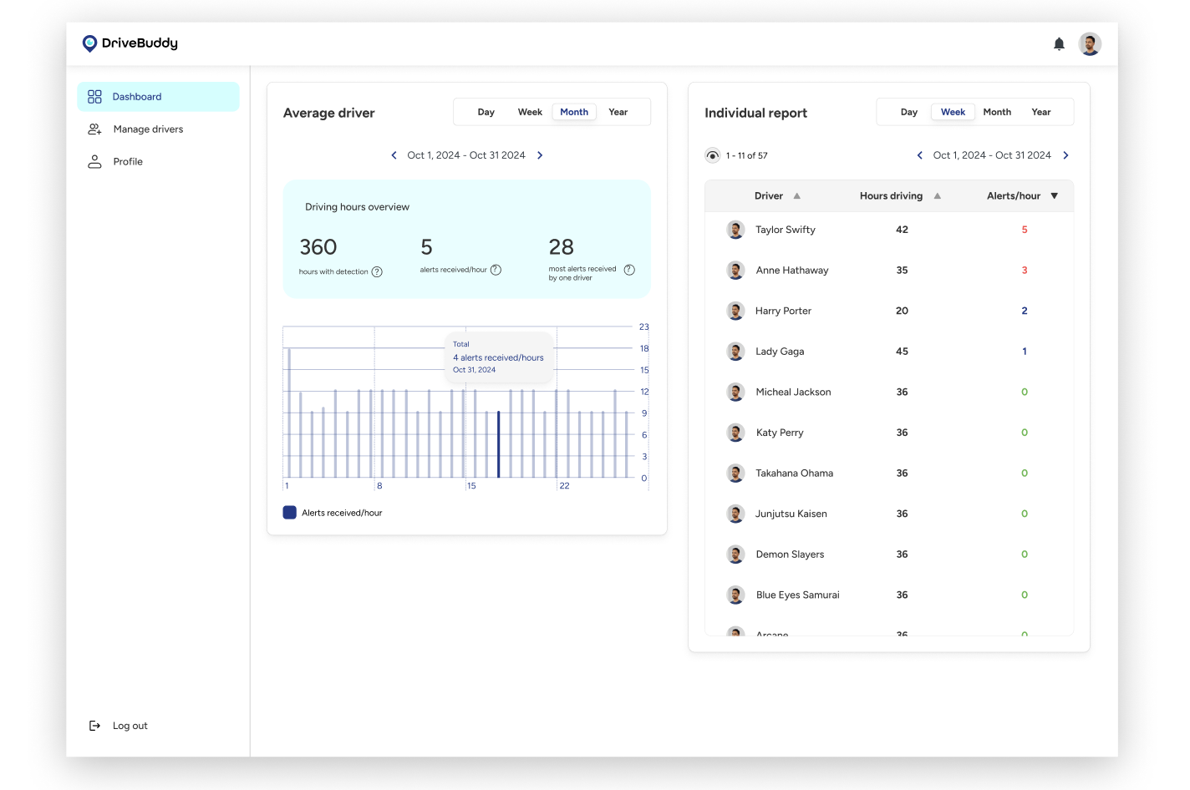Click Taylor Swifty's avatar icon
The image size is (1190, 790).
click(735, 230)
